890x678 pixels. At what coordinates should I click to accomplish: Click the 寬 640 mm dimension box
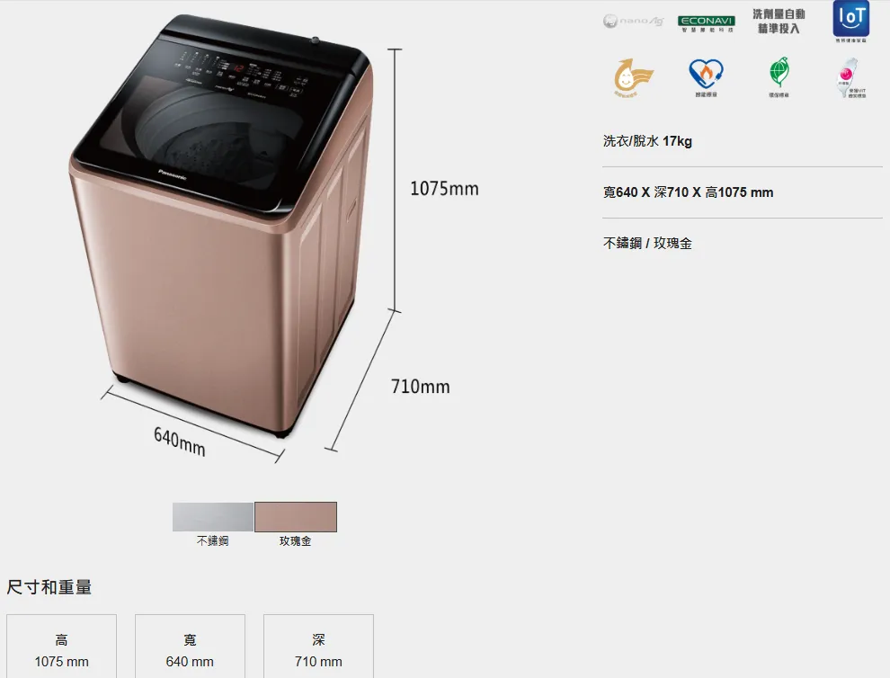191,647
